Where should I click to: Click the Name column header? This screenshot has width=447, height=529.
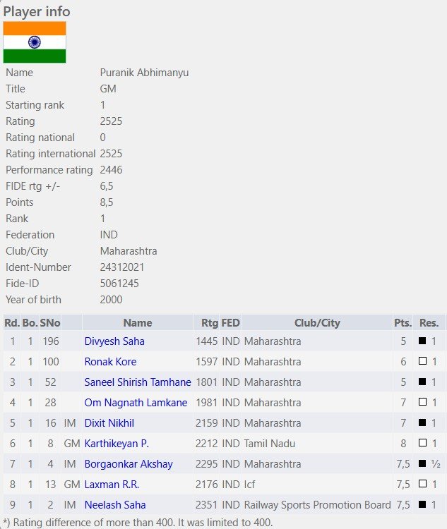(138, 323)
